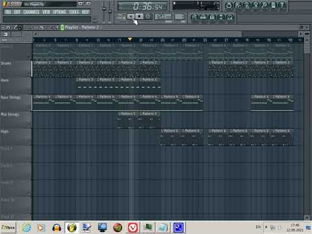Click the sixth round shortcut icon before help
This screenshot has height=234, width=312.
(273, 5)
